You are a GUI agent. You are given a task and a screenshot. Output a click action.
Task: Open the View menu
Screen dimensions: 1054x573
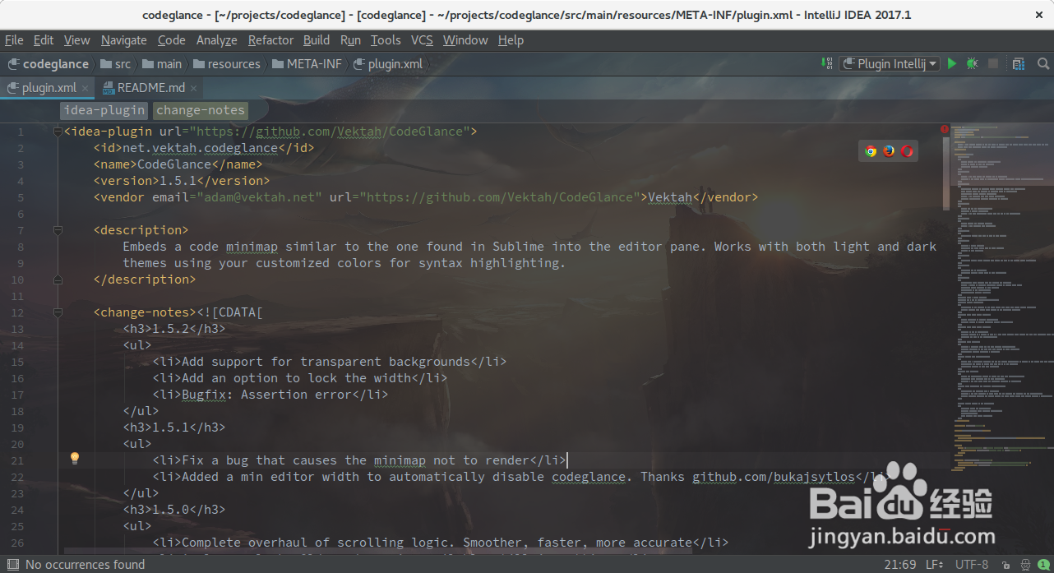77,39
